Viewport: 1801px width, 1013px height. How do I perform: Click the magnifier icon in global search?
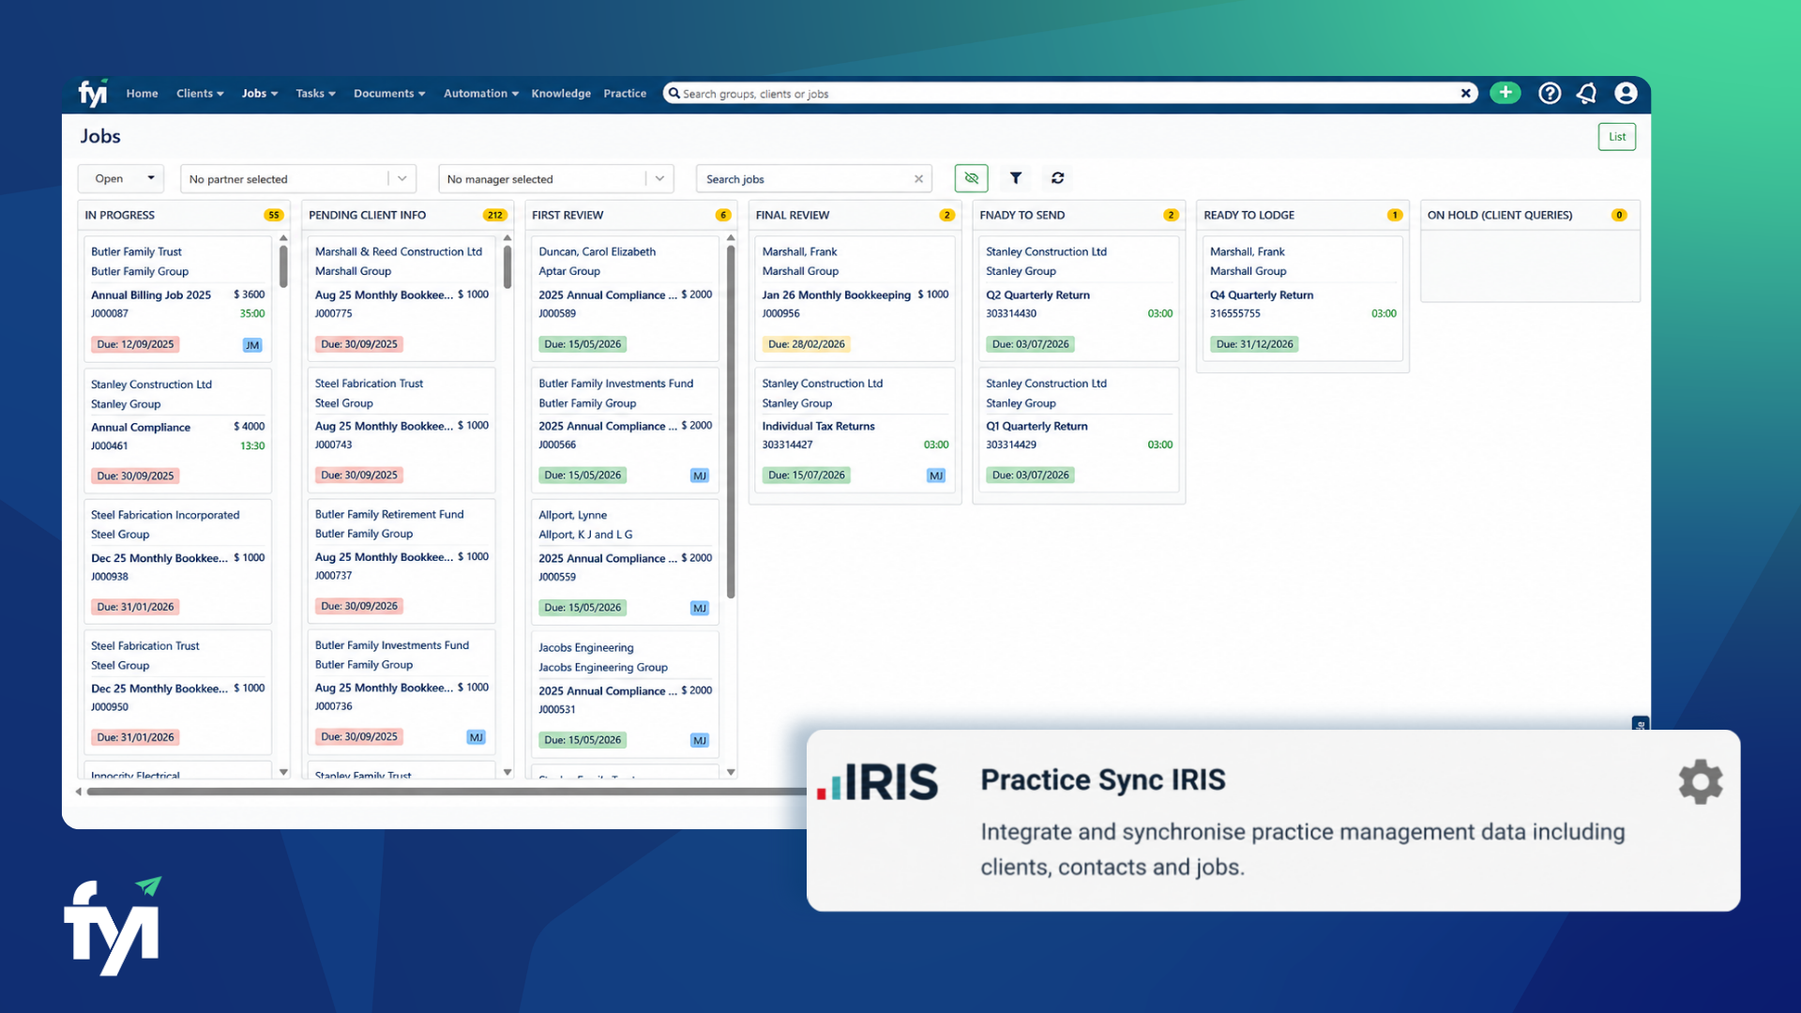click(673, 93)
